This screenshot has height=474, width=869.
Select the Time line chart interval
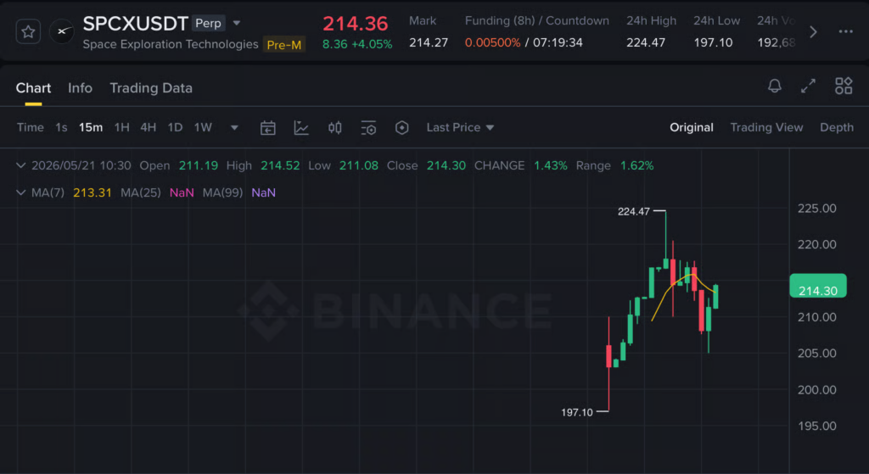30,127
